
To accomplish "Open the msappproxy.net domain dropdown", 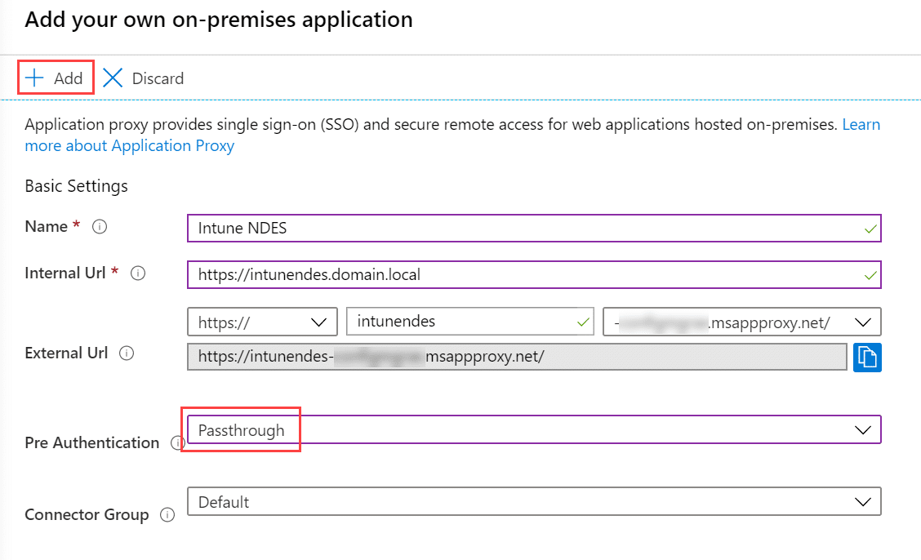I will pyautogui.click(x=742, y=322).
